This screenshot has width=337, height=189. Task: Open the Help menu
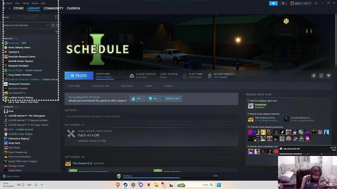(43, 3)
